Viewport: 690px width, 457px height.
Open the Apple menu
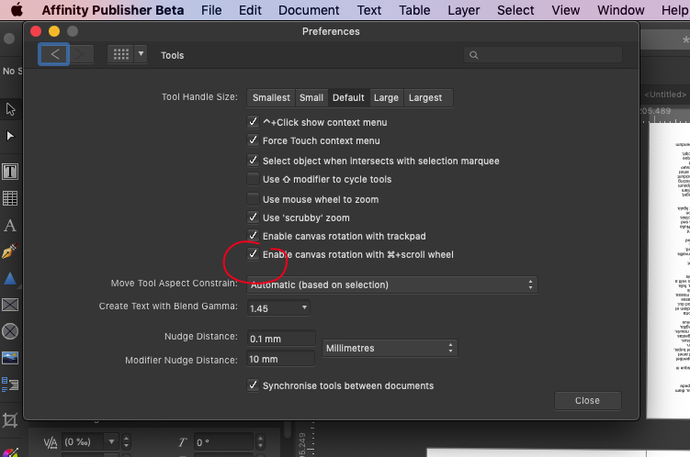(x=17, y=10)
